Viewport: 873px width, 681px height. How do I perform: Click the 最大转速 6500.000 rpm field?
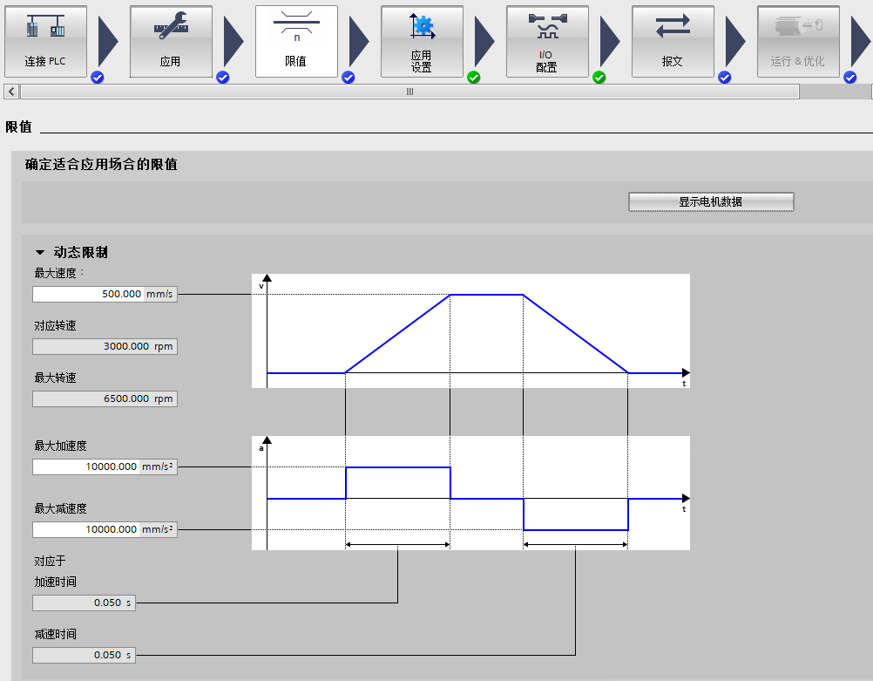[x=105, y=398]
